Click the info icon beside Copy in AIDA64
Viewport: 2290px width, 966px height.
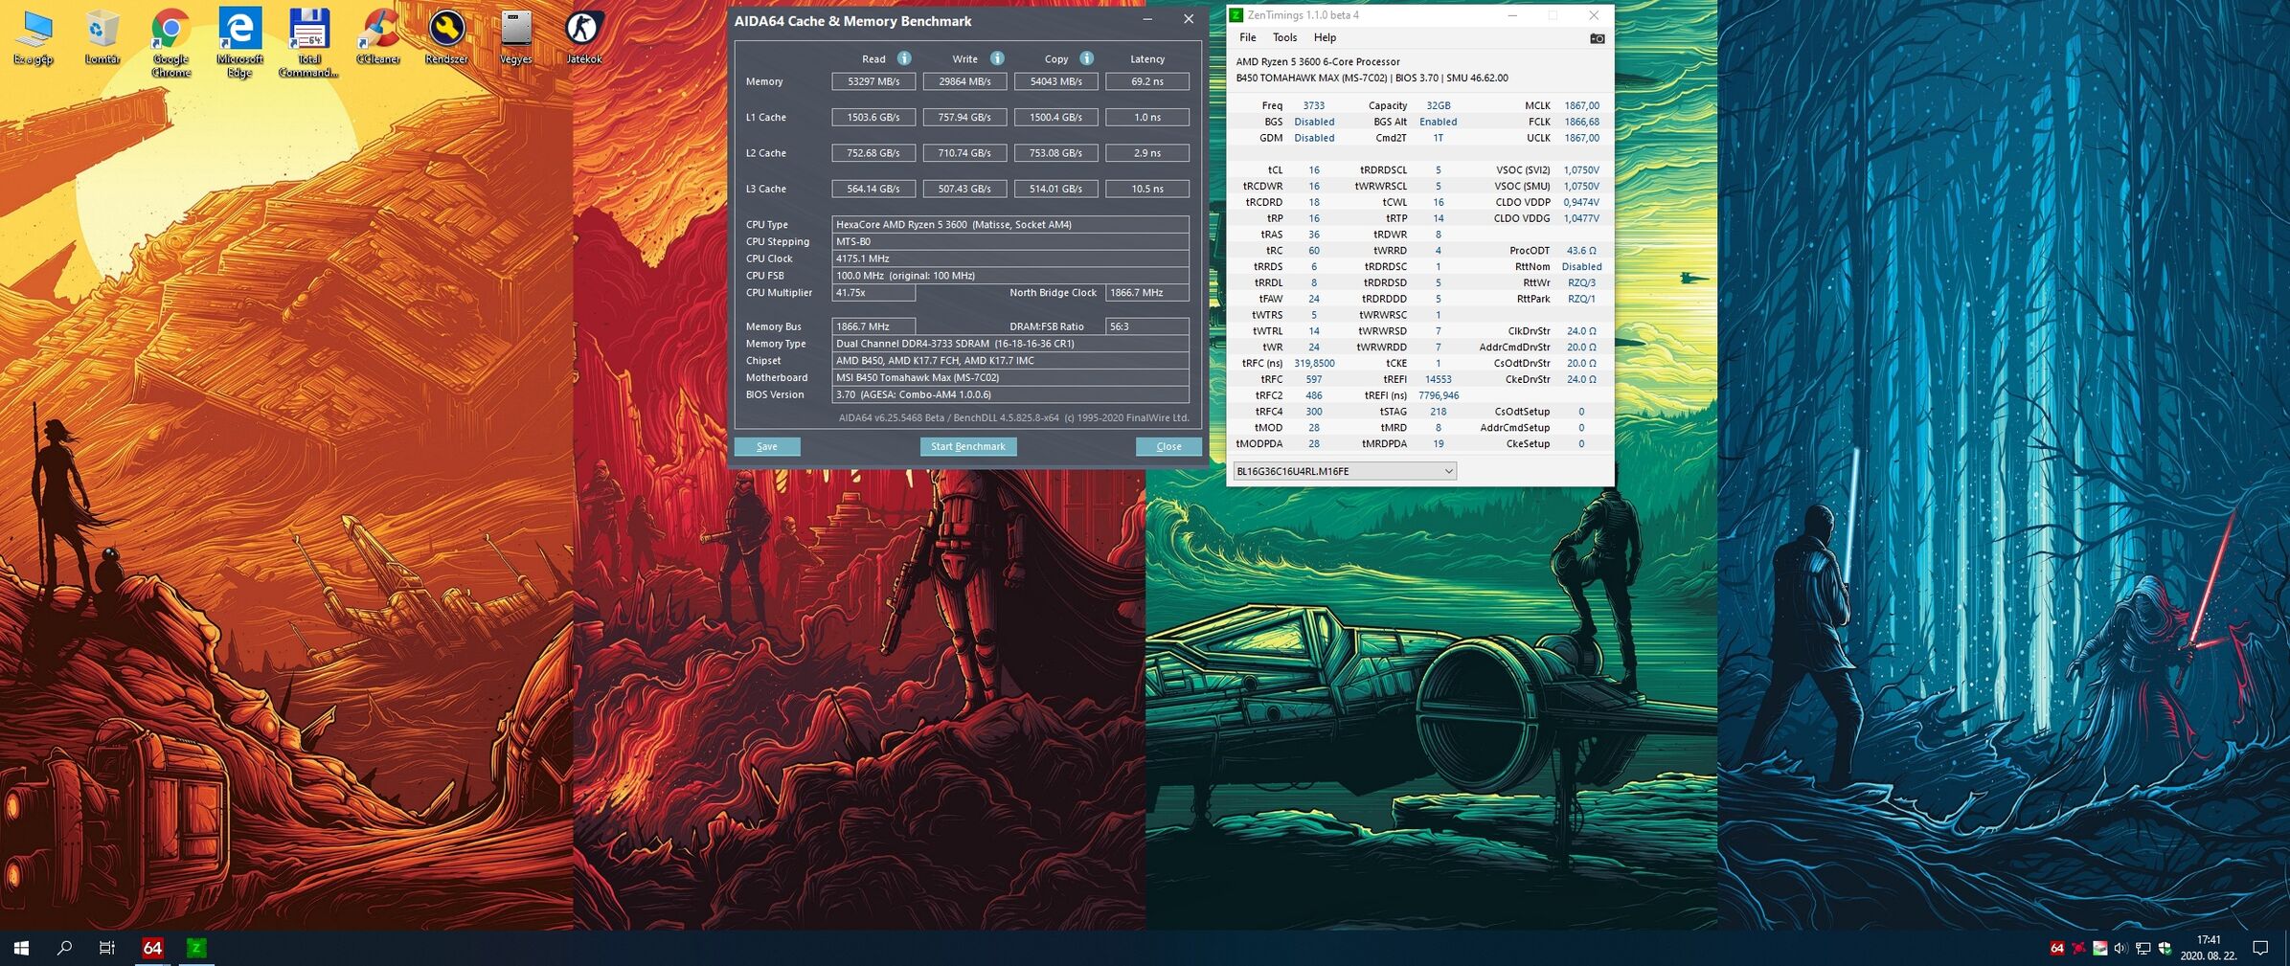coord(1086,58)
